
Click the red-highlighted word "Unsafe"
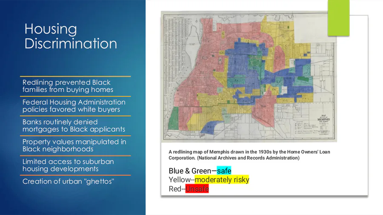pos(197,189)
